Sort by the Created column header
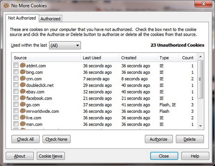215x166 pixels. [138, 58]
